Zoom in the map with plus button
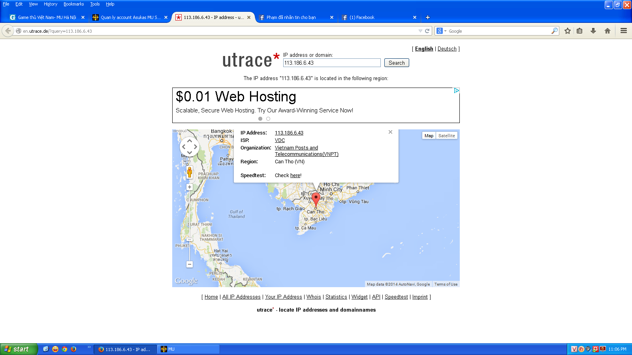 click(190, 187)
